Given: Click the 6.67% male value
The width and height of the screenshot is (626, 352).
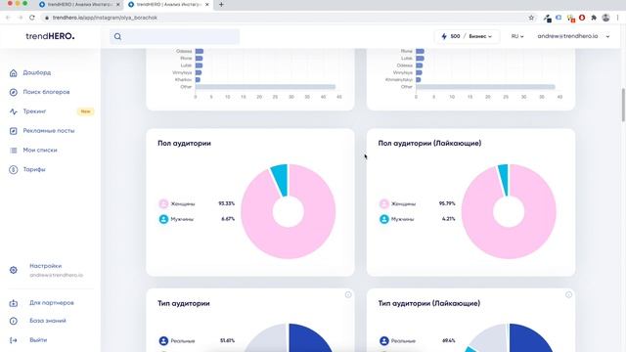Looking at the screenshot, I should 228,219.
